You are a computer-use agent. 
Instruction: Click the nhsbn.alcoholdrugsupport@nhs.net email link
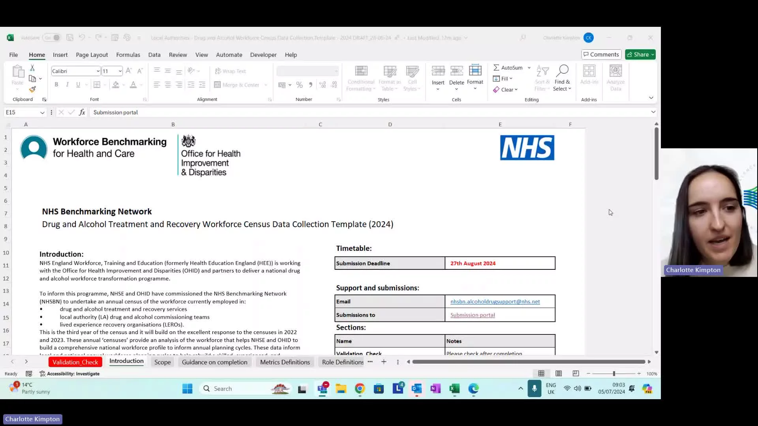pos(495,301)
